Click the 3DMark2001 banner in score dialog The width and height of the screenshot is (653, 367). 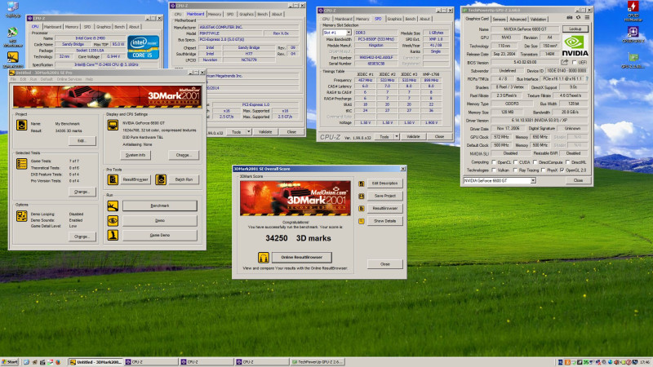point(295,198)
